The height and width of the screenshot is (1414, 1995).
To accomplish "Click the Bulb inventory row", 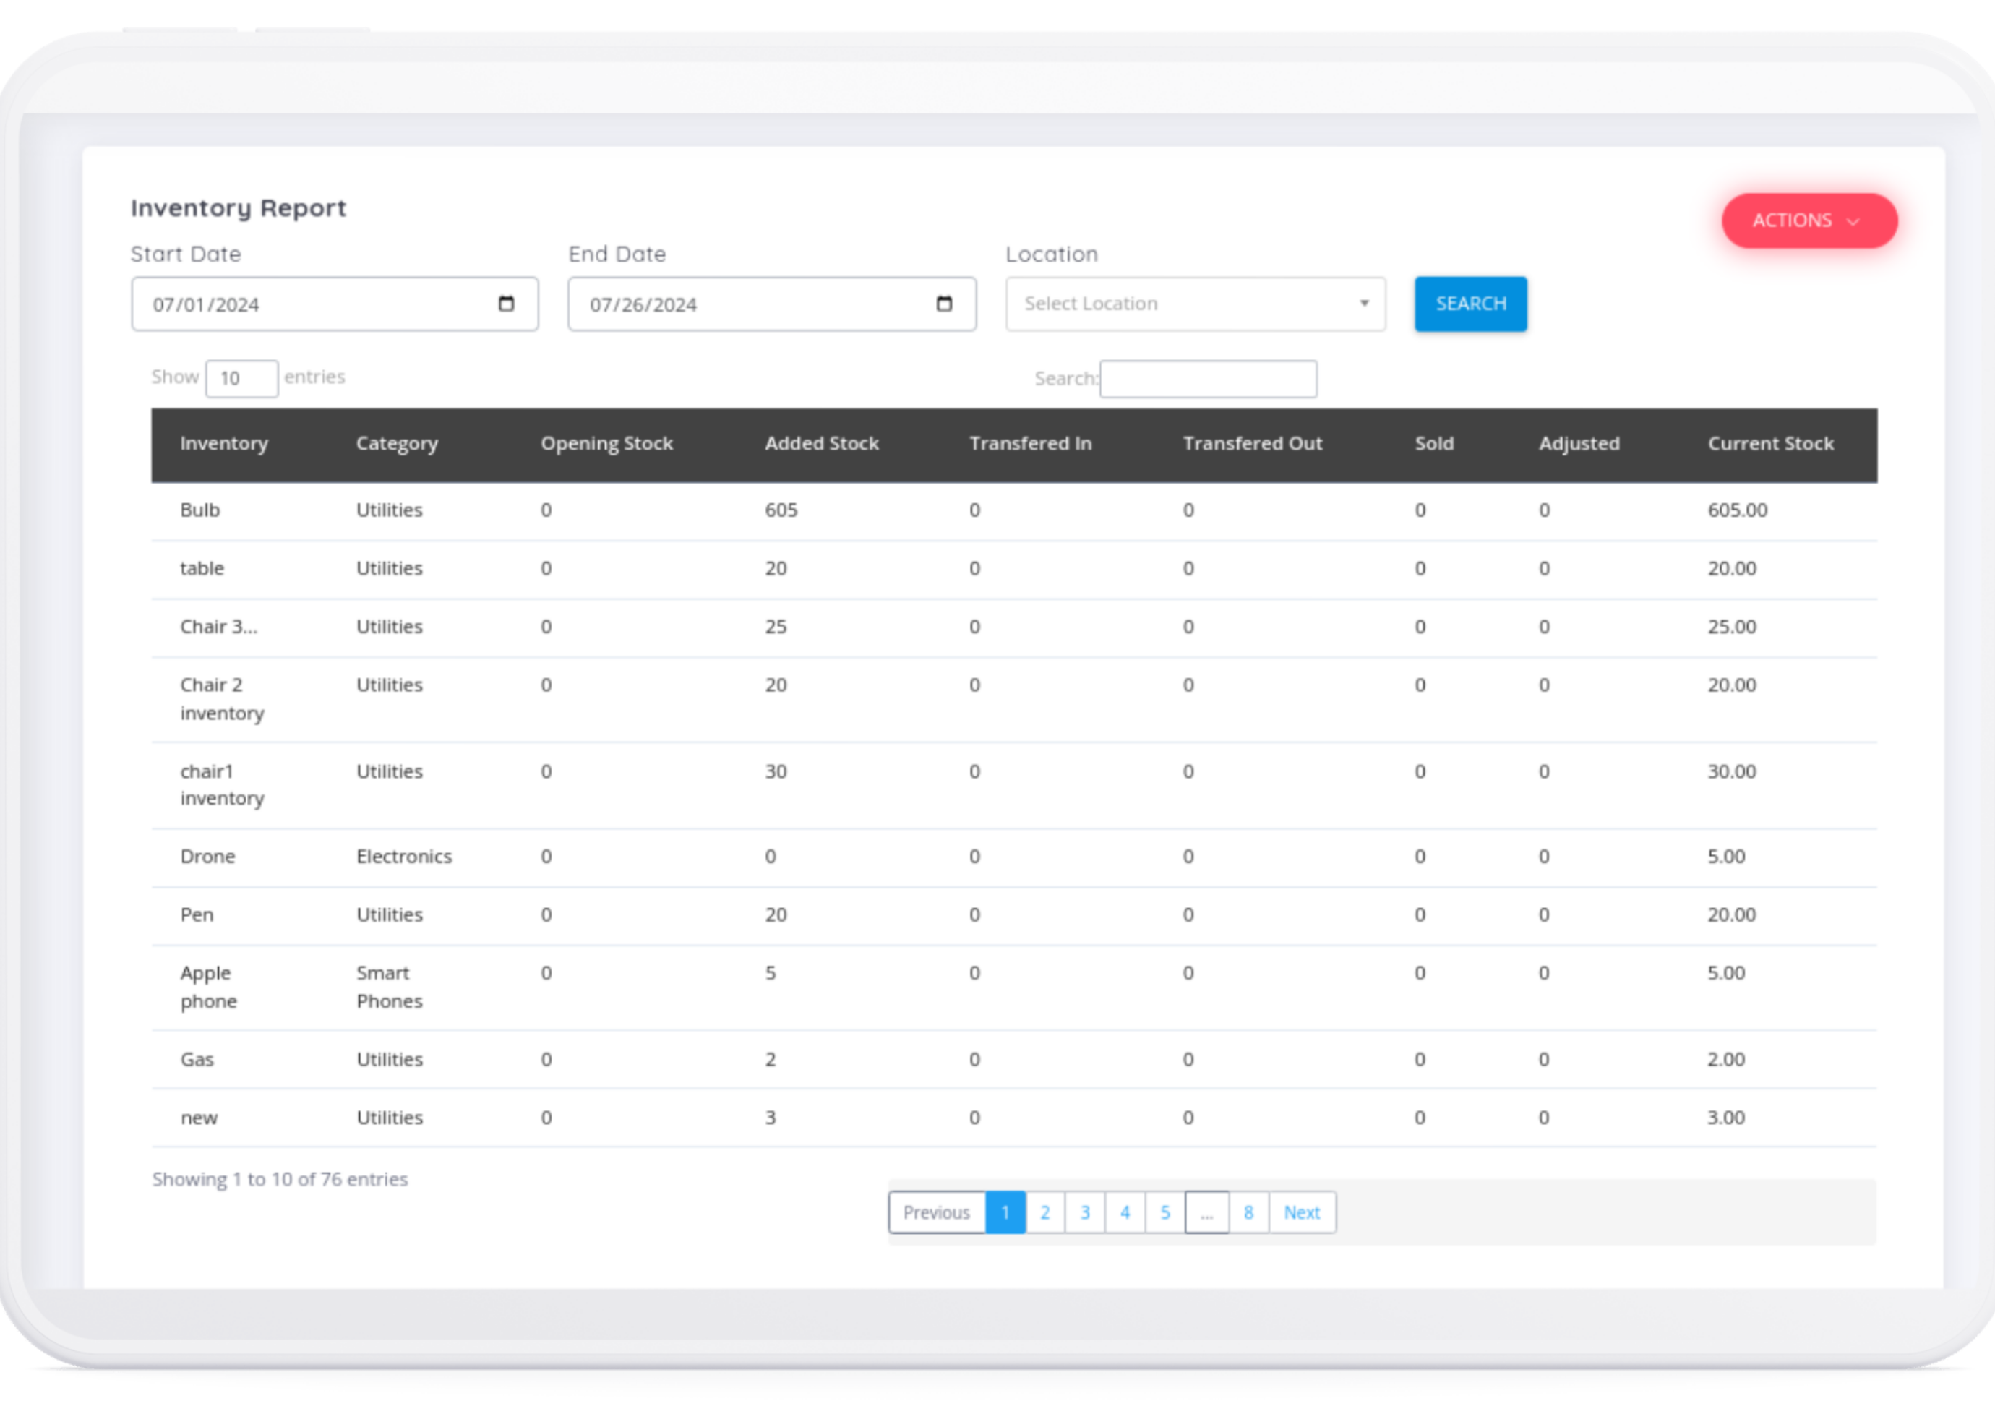I will coord(200,510).
